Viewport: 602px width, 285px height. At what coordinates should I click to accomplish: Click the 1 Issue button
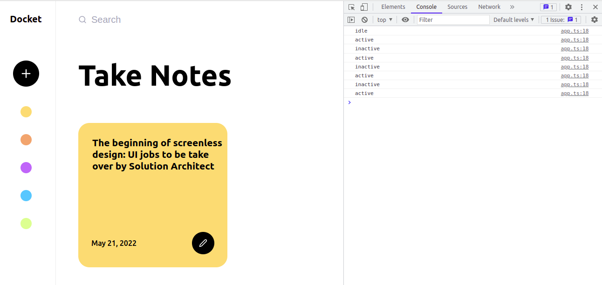coord(561,20)
